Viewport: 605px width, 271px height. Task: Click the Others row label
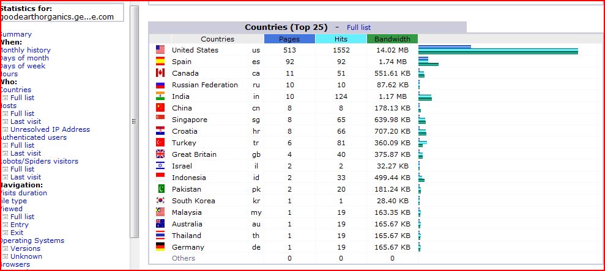click(184, 258)
